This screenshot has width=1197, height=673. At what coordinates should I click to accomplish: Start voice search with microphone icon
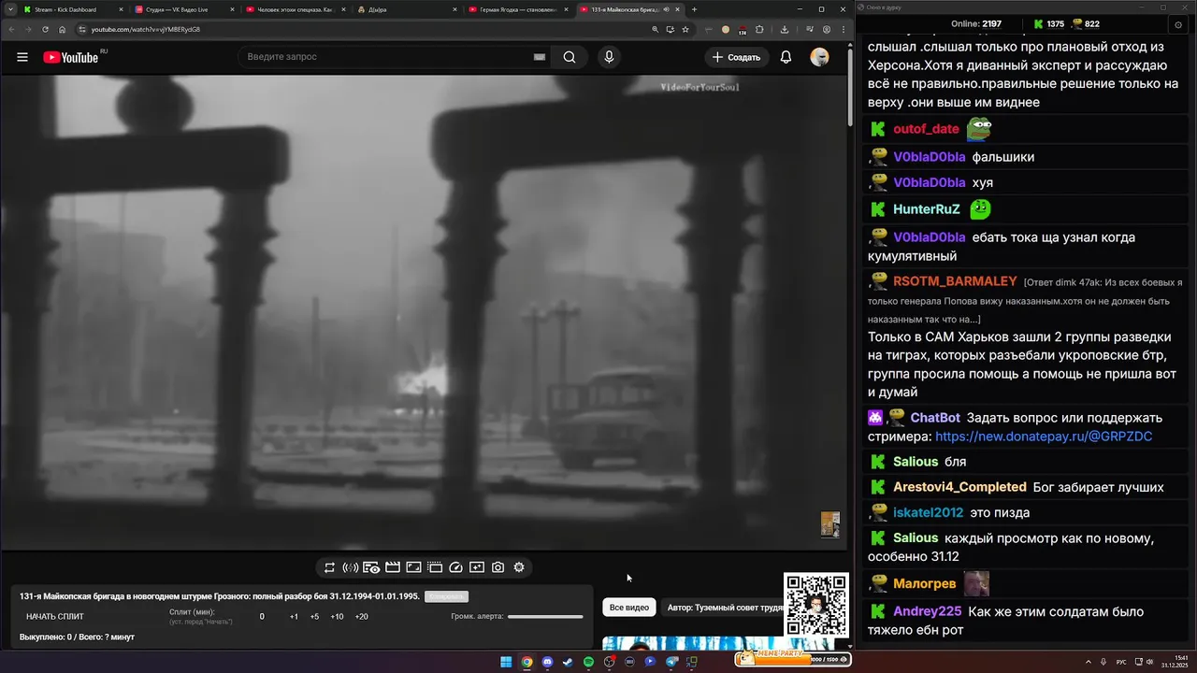(609, 57)
